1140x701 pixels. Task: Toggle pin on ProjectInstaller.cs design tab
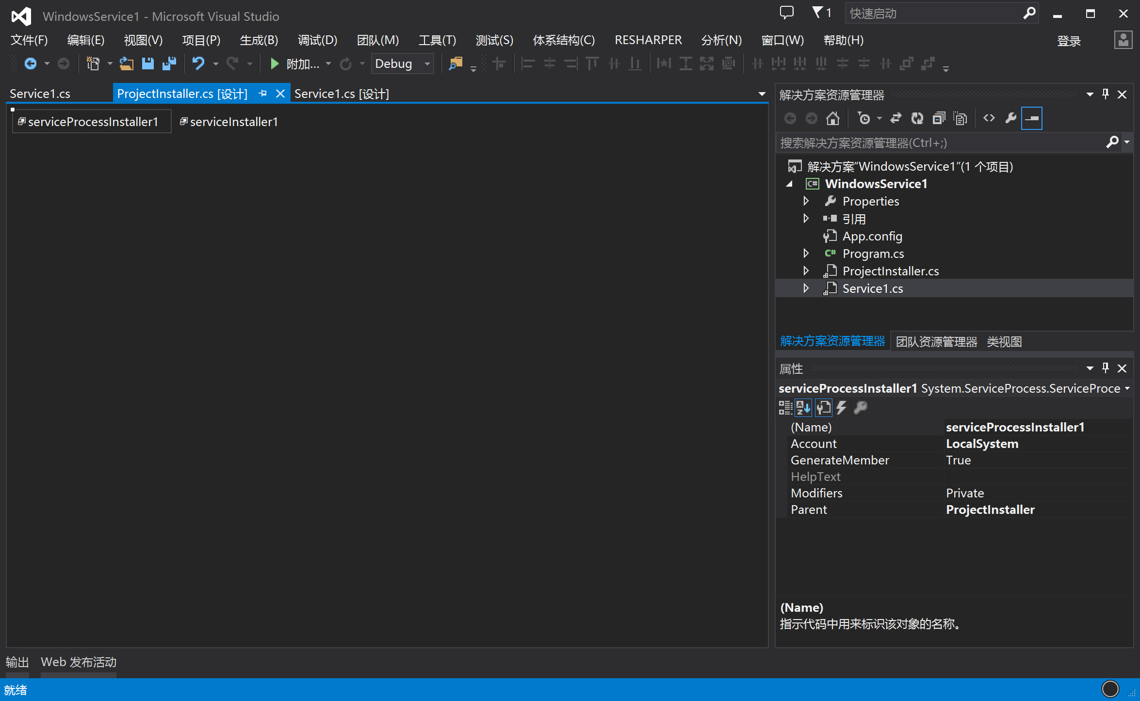point(262,94)
